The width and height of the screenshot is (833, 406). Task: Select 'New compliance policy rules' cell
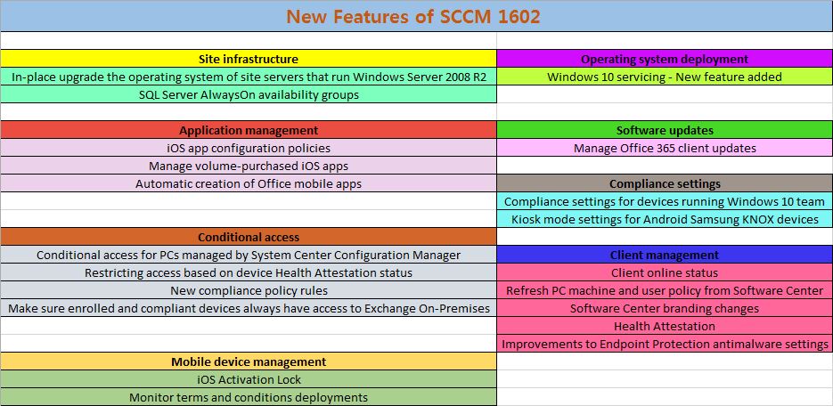coord(249,290)
